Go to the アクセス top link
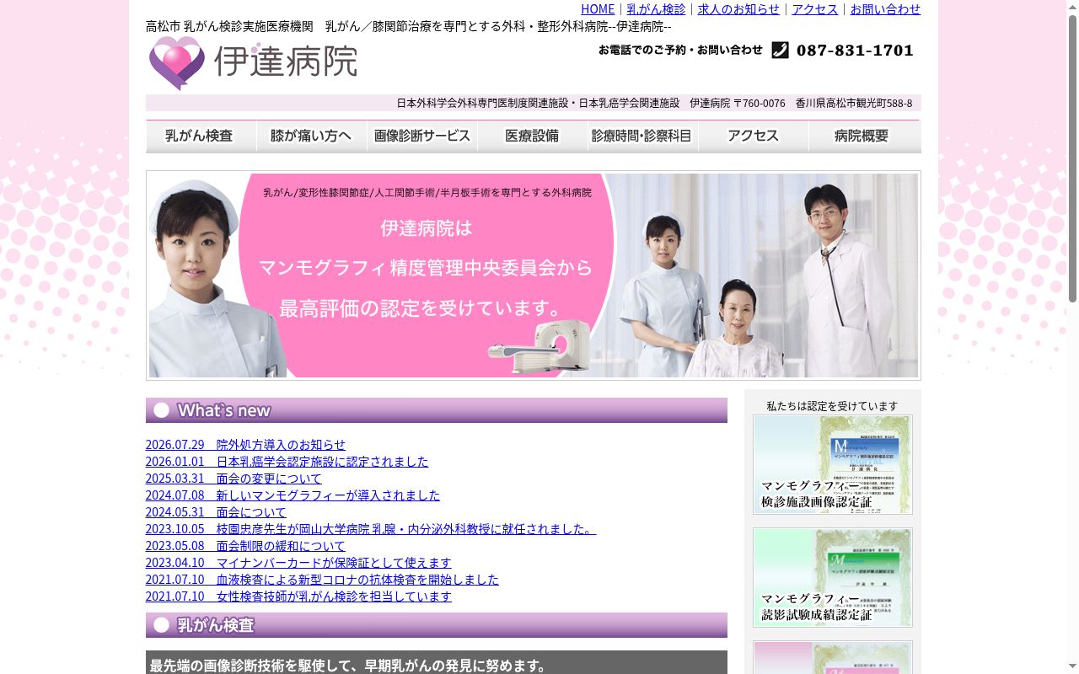 pyautogui.click(x=815, y=9)
